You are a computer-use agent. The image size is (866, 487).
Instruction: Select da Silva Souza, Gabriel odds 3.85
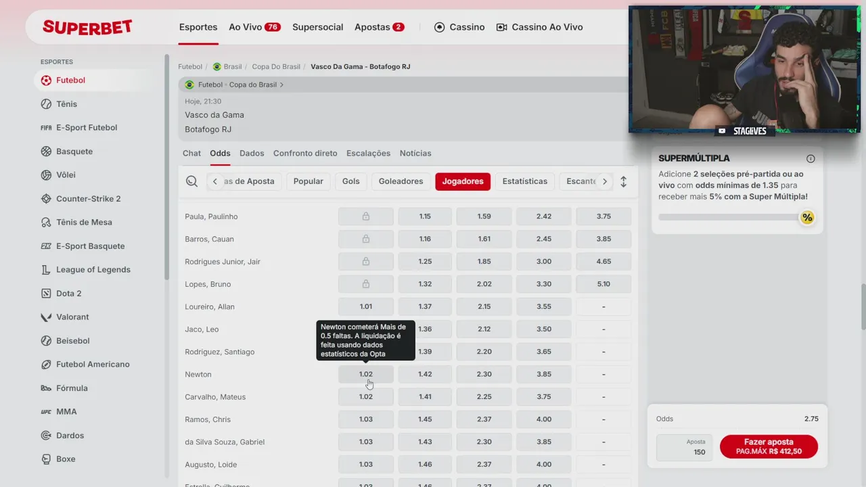tap(544, 442)
